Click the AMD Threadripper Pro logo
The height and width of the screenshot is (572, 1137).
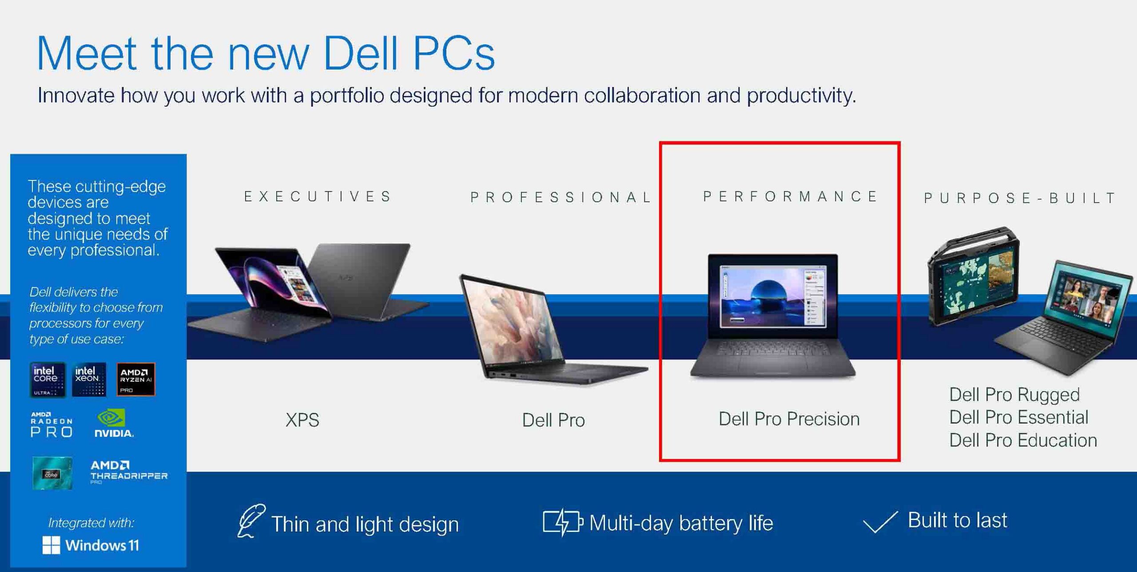point(129,472)
